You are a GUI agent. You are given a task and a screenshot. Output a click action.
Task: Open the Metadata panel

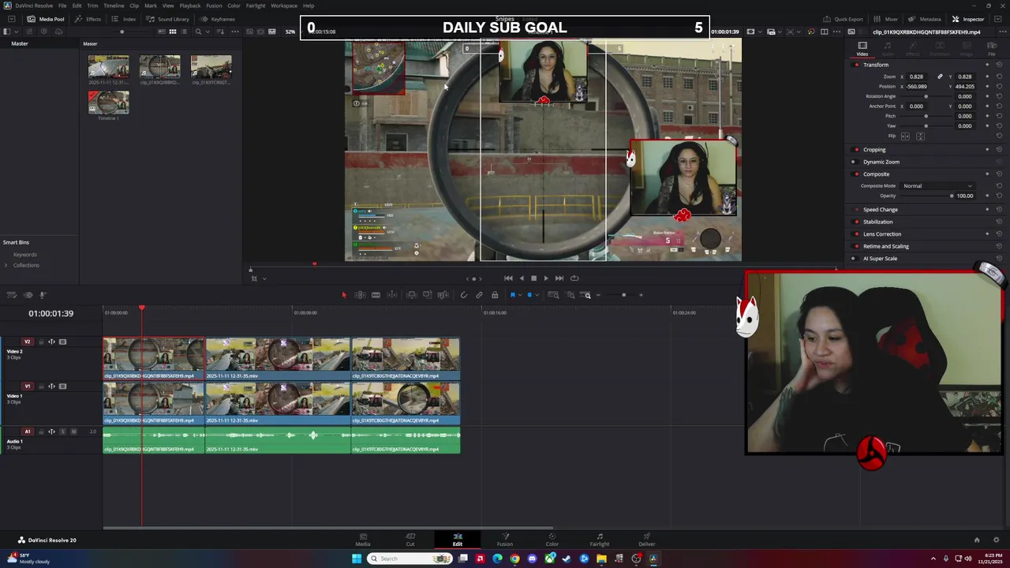[x=924, y=19]
